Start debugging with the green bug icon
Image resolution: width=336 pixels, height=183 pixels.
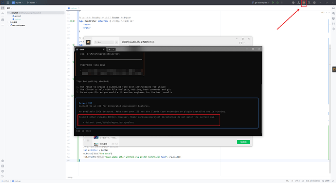click(x=278, y=2)
